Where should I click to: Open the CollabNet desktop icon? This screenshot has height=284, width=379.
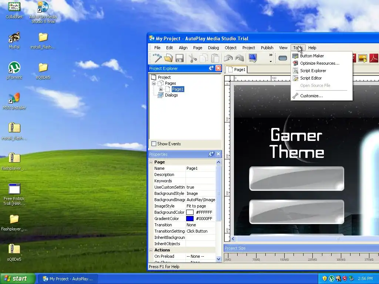click(14, 10)
